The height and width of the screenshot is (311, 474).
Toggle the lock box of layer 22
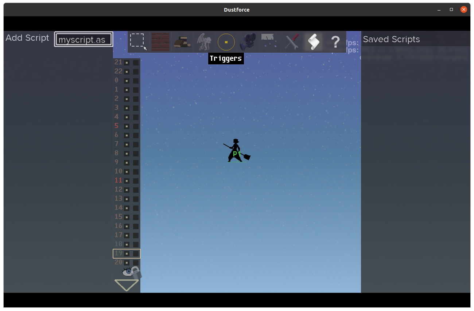tap(136, 72)
